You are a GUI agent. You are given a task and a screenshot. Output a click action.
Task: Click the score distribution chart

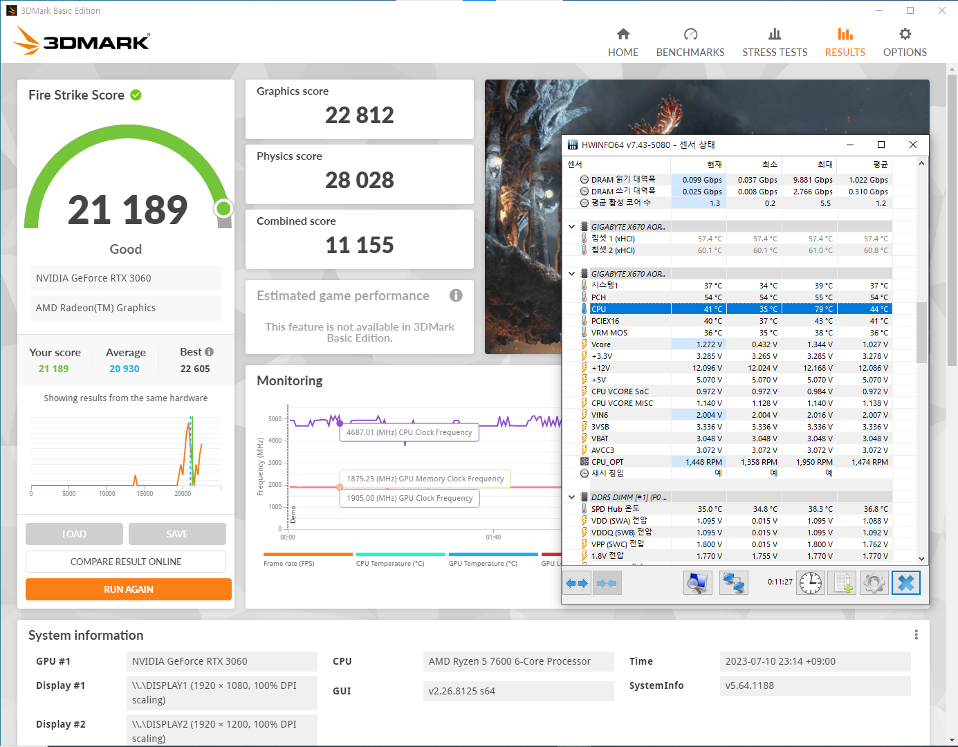coord(126,455)
